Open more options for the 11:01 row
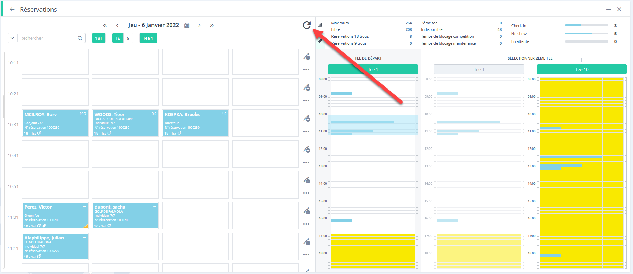The height and width of the screenshot is (274, 633). [306, 224]
